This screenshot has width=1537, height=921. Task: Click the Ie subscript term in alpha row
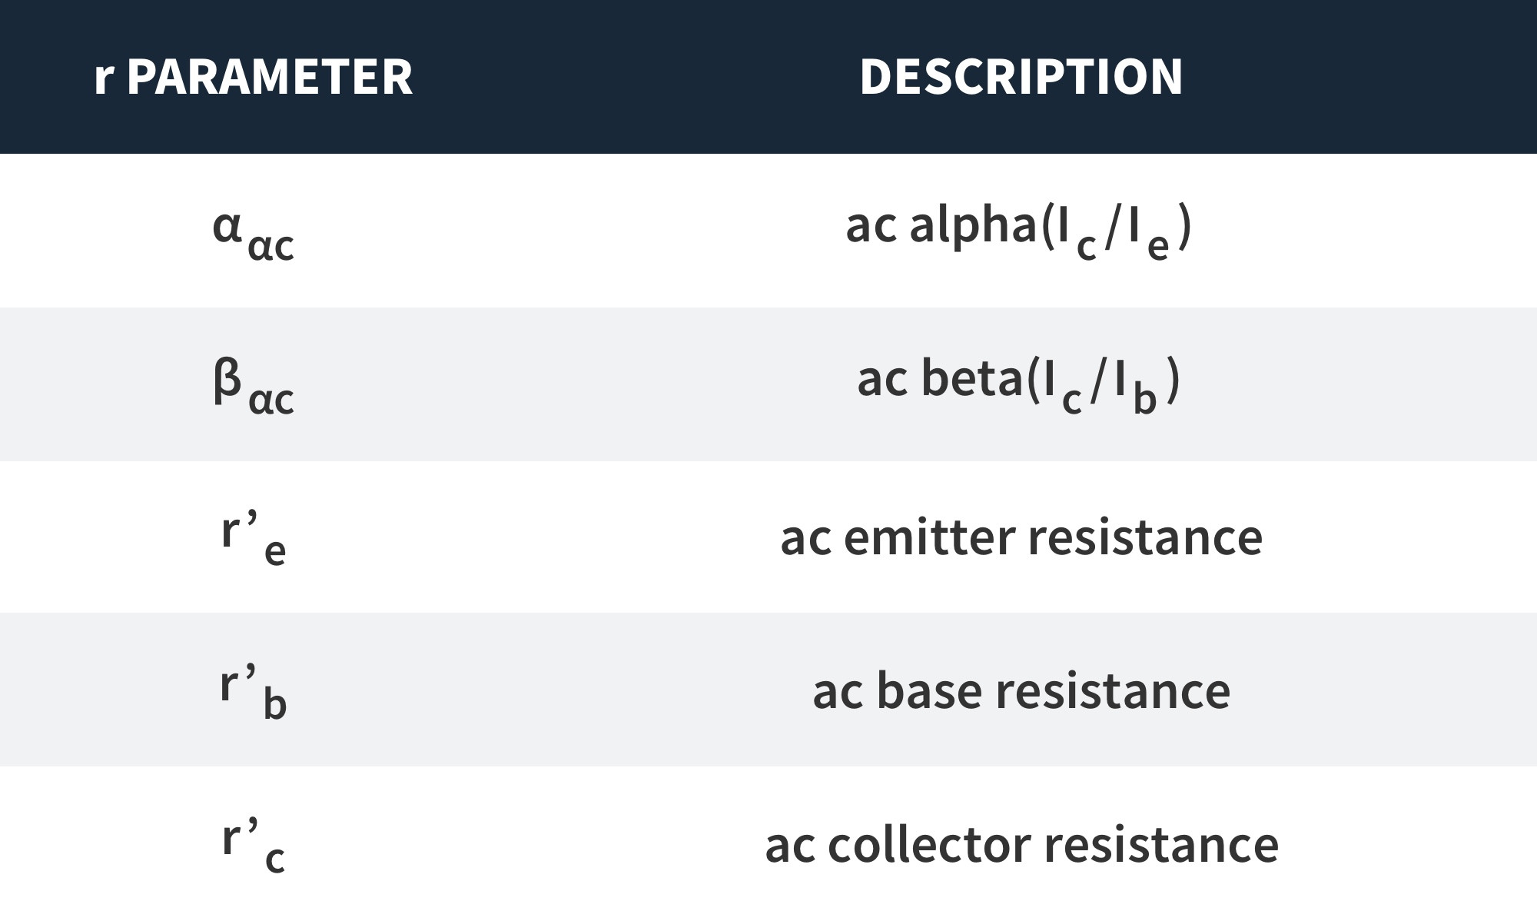pos(1149,234)
